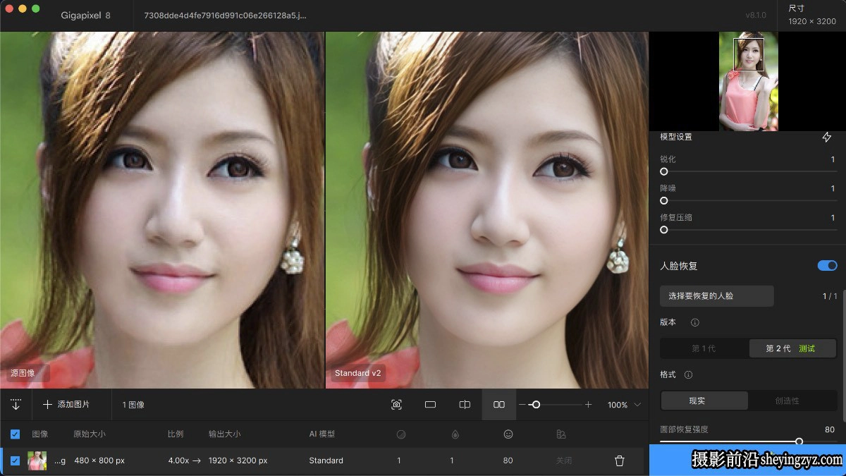This screenshot has height=476, width=846.
Task: Click the 源图像 source image label
Action: (23, 373)
